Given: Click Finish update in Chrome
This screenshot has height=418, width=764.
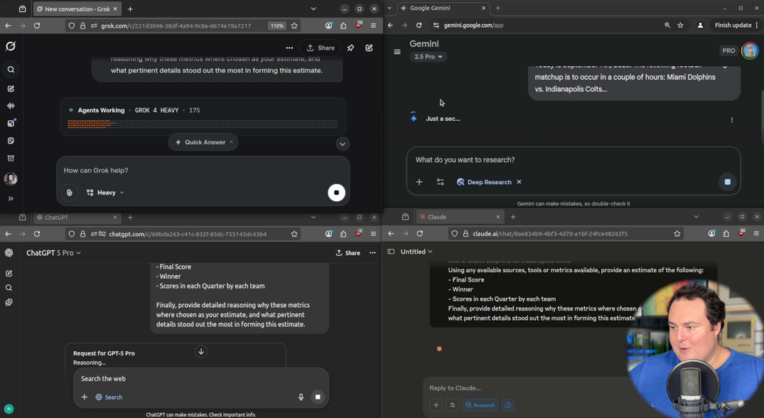Looking at the screenshot, I should tap(736, 25).
